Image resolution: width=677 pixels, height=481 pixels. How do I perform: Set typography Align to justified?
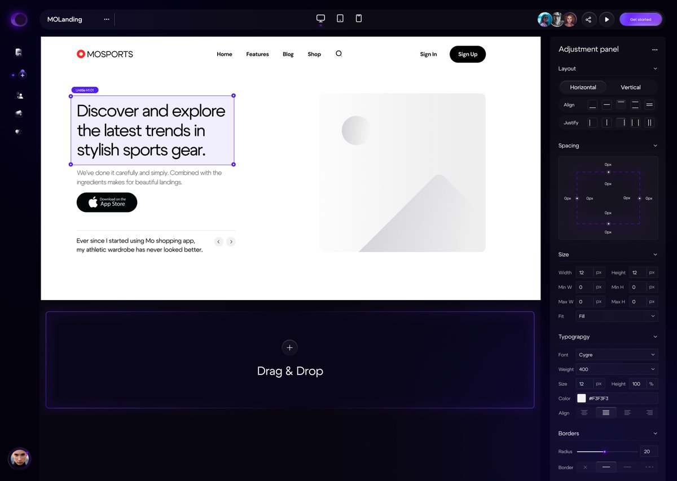click(606, 413)
